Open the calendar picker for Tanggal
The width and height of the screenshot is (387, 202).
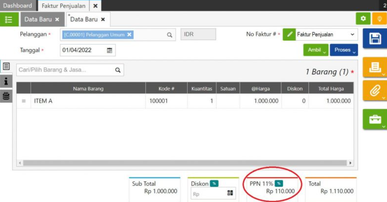110,50
